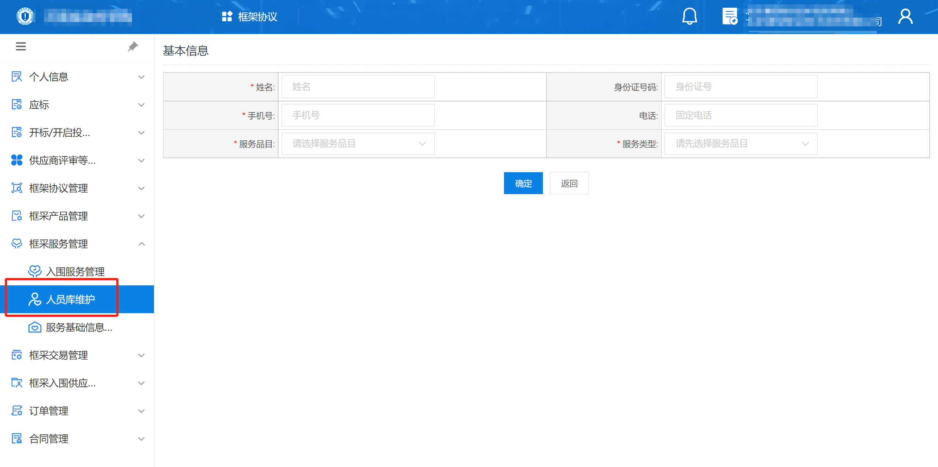
Task: Click the 框采服务管理 heart icon
Action: pyautogui.click(x=17, y=244)
